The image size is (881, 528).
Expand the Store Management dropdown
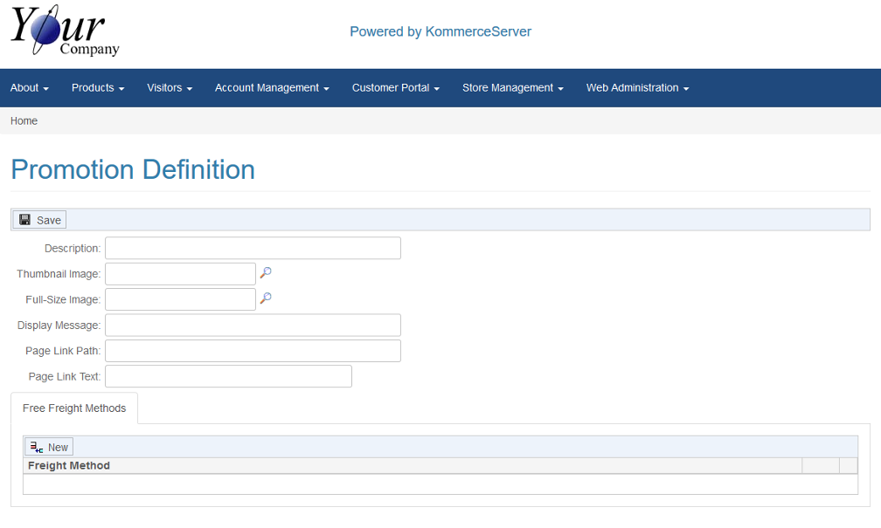coord(512,88)
